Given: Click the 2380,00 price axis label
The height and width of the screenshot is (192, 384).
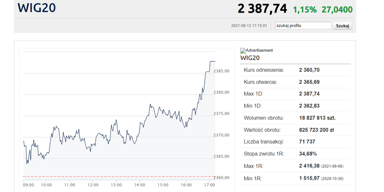Looking at the screenshot, I should pos(222,92).
